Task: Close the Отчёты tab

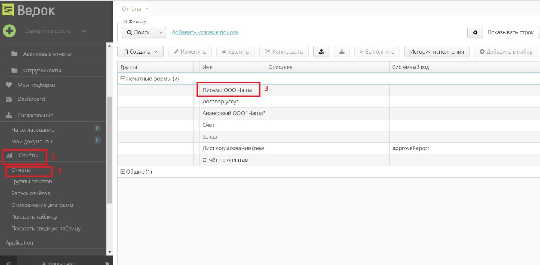Action: click(147, 9)
